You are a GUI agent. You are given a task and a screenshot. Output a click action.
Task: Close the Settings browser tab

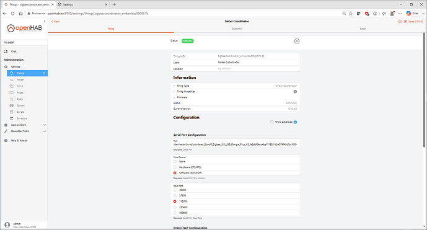(x=107, y=4)
